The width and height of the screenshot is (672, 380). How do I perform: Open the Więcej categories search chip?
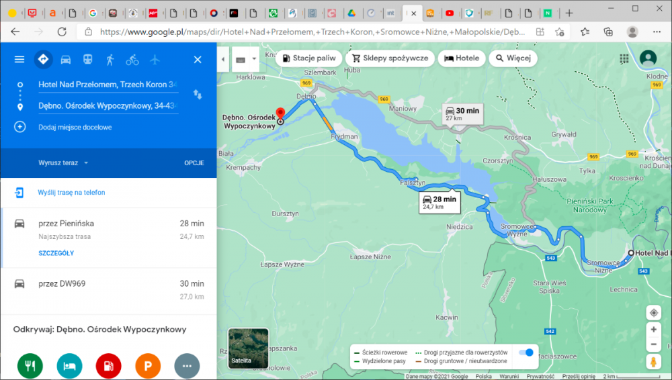[513, 58]
